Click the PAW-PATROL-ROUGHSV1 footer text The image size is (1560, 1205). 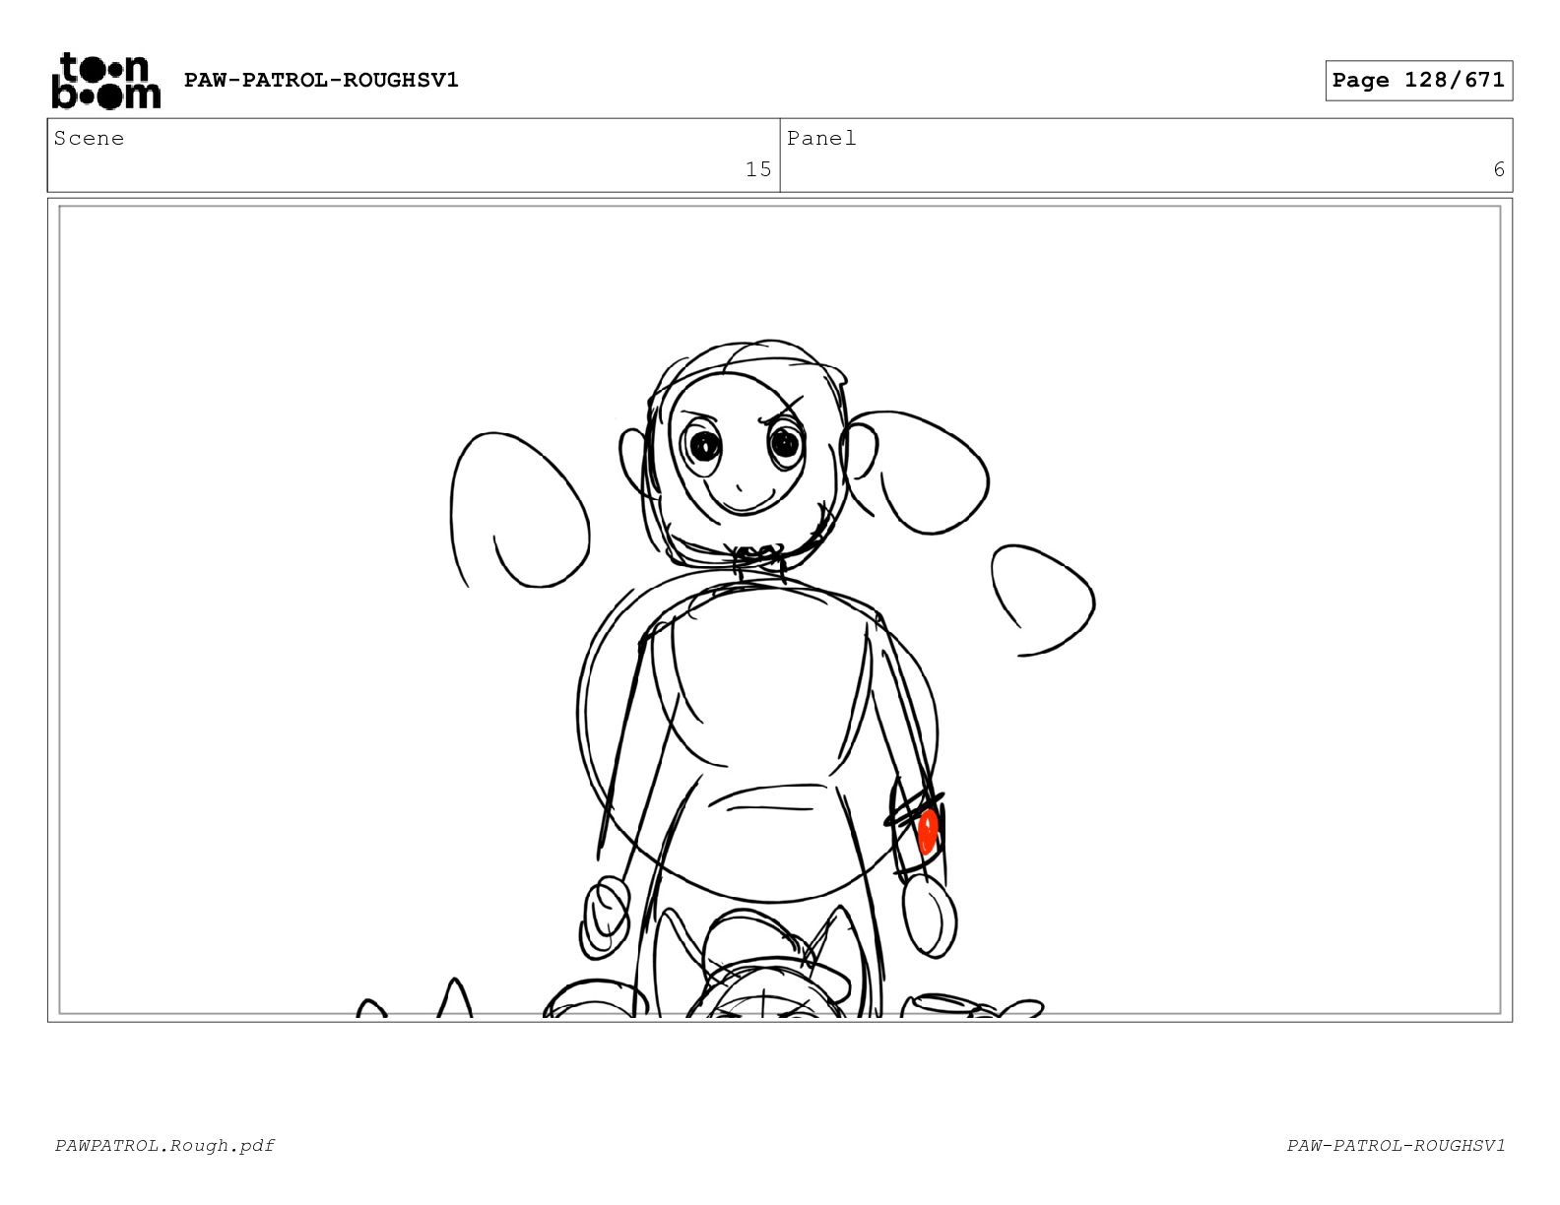1396,1145
